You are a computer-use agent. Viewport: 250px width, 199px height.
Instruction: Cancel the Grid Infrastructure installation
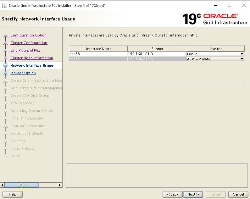click(x=238, y=194)
